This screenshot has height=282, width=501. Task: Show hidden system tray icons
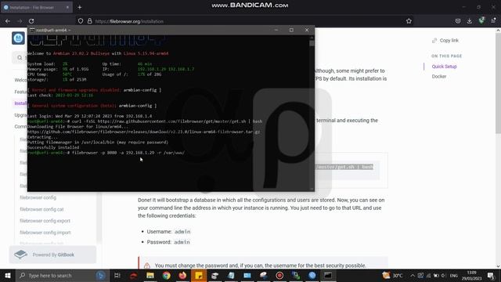point(413,275)
